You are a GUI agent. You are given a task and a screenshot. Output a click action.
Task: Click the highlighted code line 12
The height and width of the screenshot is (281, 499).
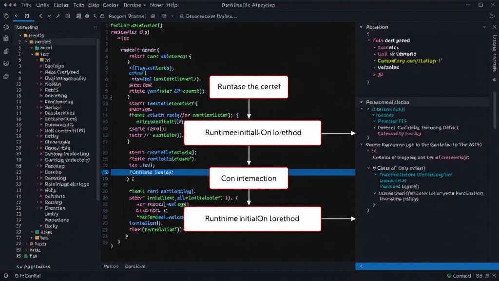232,172
